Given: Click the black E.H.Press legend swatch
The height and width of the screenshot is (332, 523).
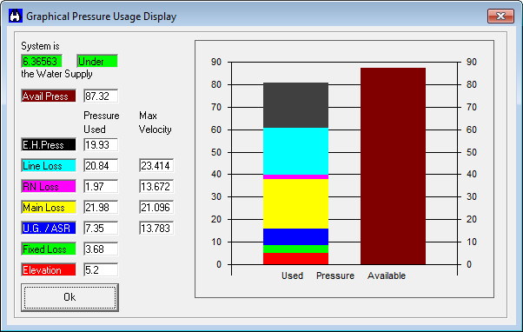Looking at the screenshot, I should pos(49,145).
